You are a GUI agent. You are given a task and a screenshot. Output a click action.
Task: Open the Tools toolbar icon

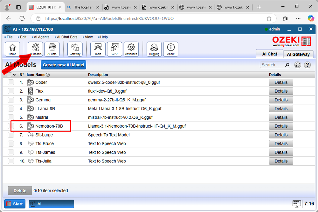point(98,49)
